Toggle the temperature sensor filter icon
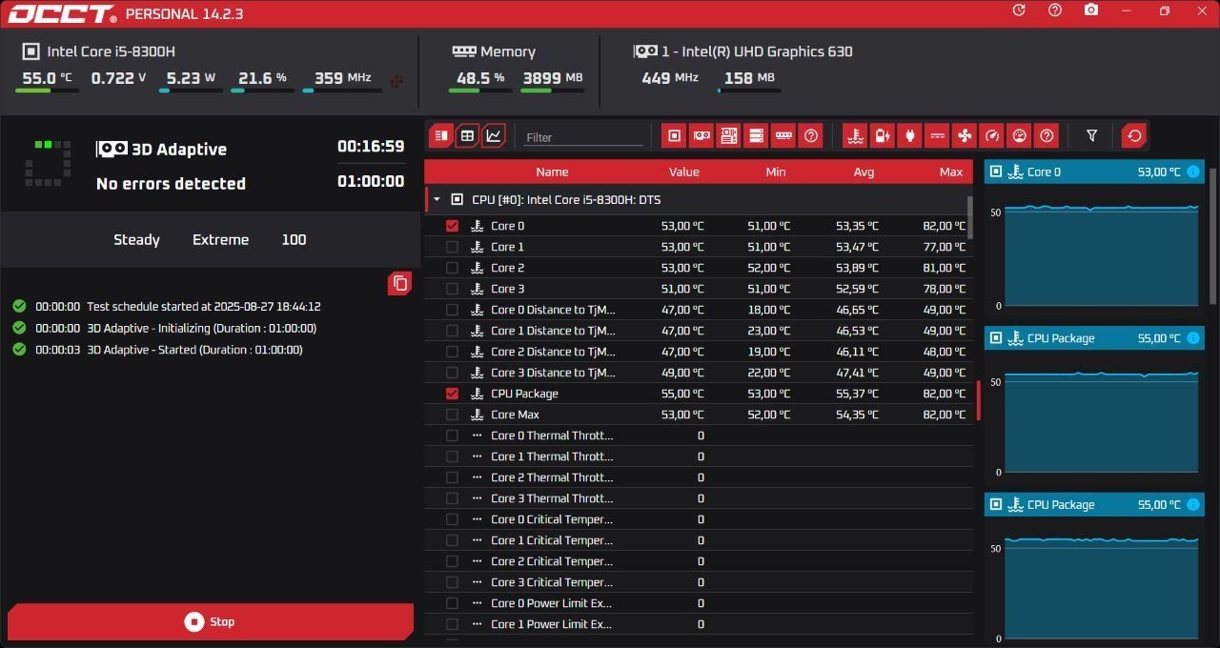 click(856, 136)
